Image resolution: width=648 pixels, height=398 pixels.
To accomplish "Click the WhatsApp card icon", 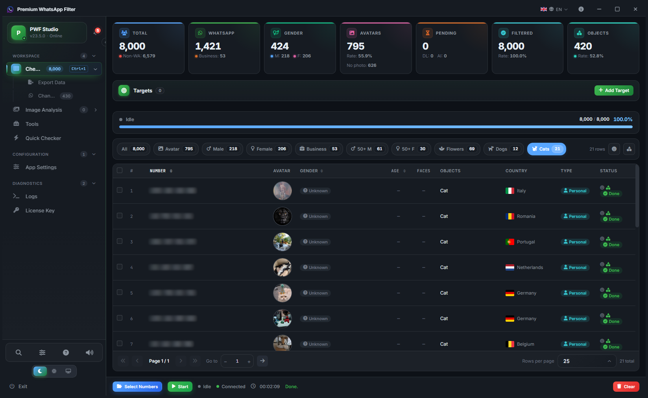I will 200,33.
